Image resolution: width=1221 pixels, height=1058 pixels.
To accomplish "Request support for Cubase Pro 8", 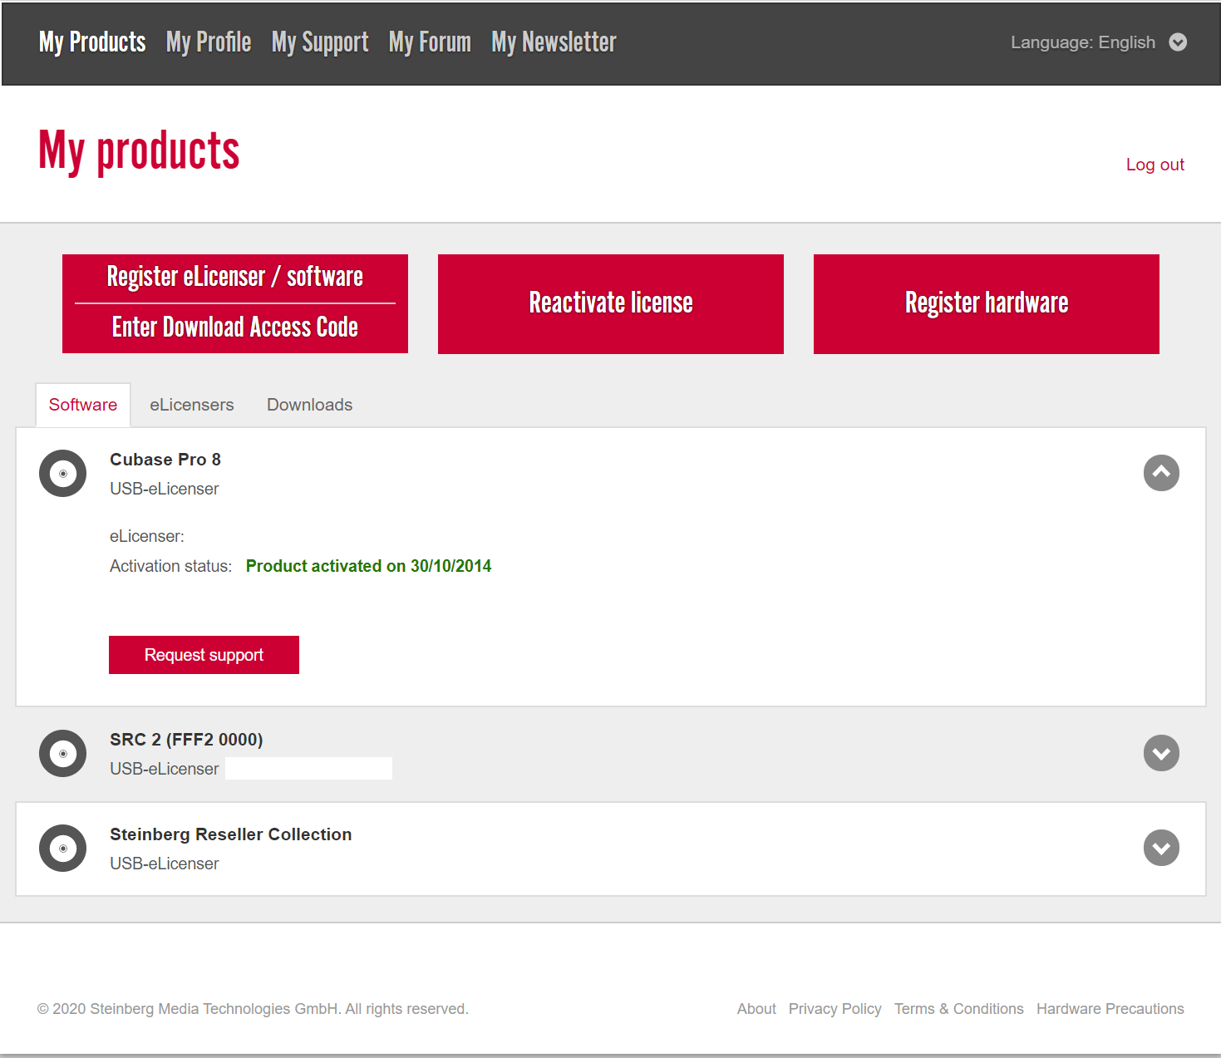I will [x=204, y=655].
